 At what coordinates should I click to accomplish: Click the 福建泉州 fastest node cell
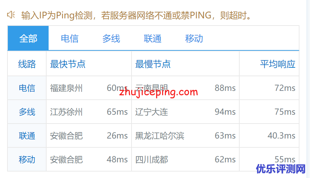click(66, 88)
